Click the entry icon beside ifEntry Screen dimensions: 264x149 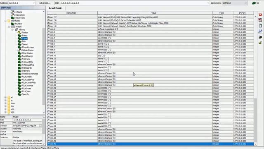(16, 29)
